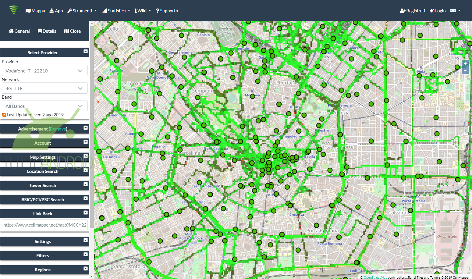The width and height of the screenshot is (472, 279).
Task: Expand the Strumenti dropdown menu
Action: 82,11
